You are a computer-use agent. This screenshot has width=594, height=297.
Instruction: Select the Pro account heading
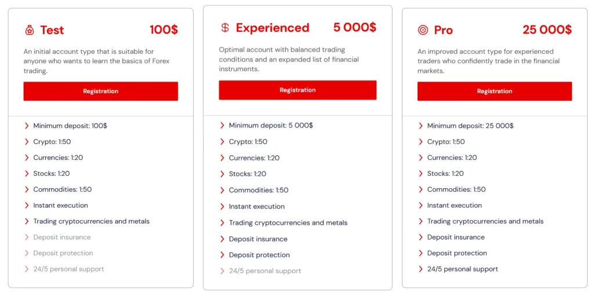[443, 30]
